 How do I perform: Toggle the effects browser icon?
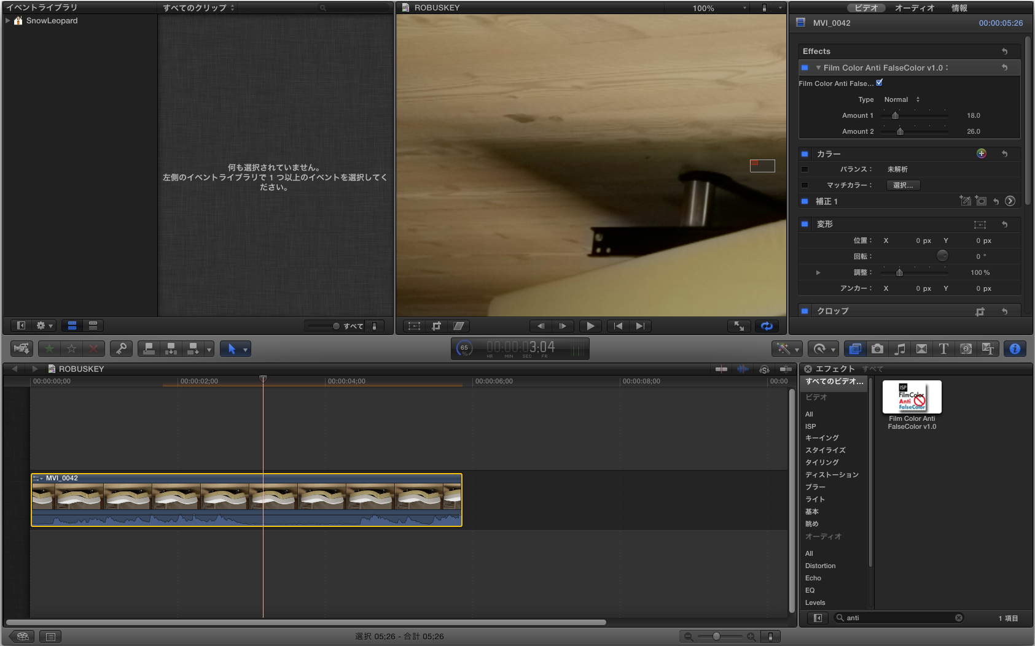tap(855, 348)
